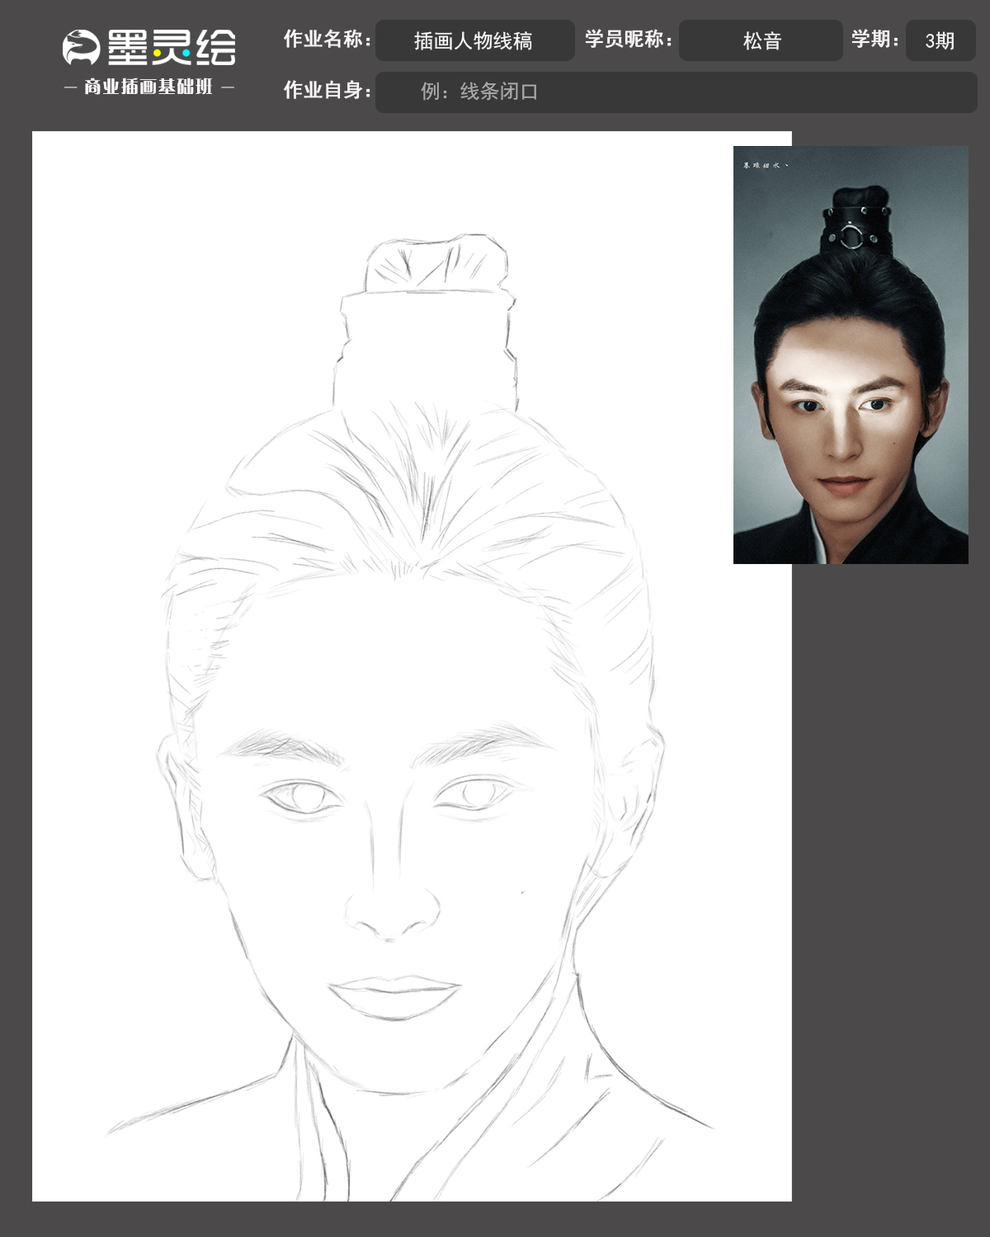
Task: Click the 作业名称 field showing 插画人物线稿
Action: (x=474, y=40)
